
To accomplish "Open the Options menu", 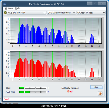I will click(x=9, y=8).
